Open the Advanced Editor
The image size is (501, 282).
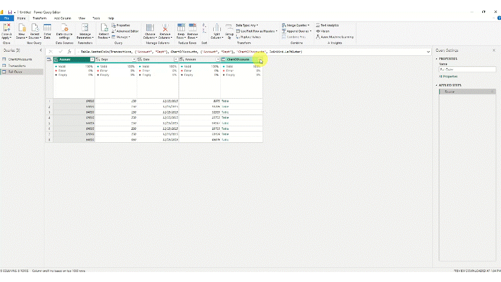(127, 31)
